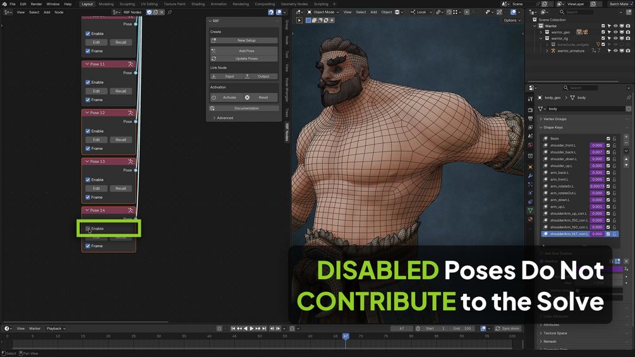635x357 pixels.
Task: Open the Object Constraints properties tab icon
Action: (530, 202)
